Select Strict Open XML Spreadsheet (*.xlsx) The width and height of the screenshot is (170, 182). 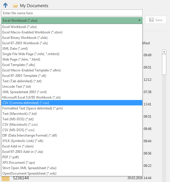[x=72, y=168]
